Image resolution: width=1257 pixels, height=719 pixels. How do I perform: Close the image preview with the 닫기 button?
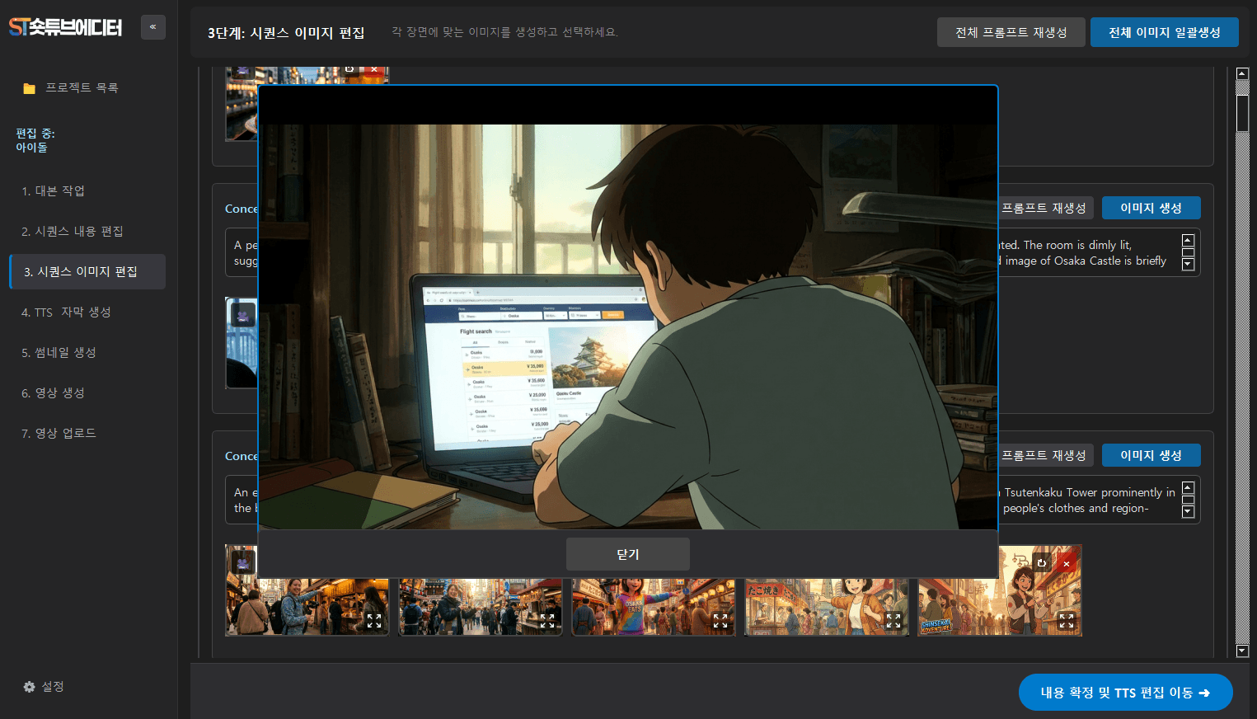pos(627,554)
